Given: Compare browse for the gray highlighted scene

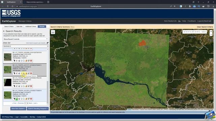Looking at the screenshot, I should [x=19, y=73].
